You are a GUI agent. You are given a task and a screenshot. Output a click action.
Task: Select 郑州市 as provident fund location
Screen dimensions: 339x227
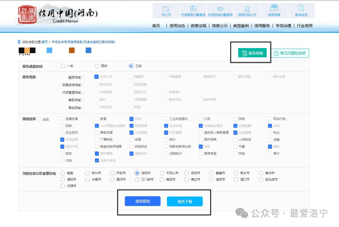87,173
